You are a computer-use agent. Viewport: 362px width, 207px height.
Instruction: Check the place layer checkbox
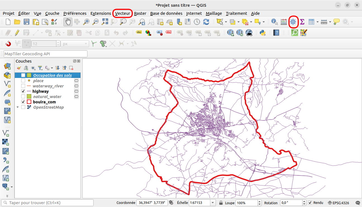[23, 81]
